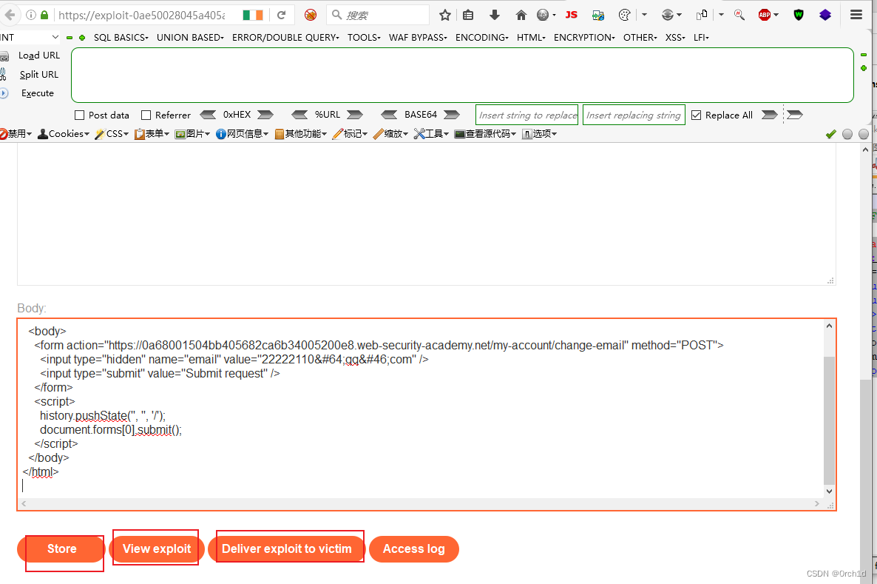877x584 pixels.
Task: Open the bookmarks list icon
Action: click(x=468, y=15)
